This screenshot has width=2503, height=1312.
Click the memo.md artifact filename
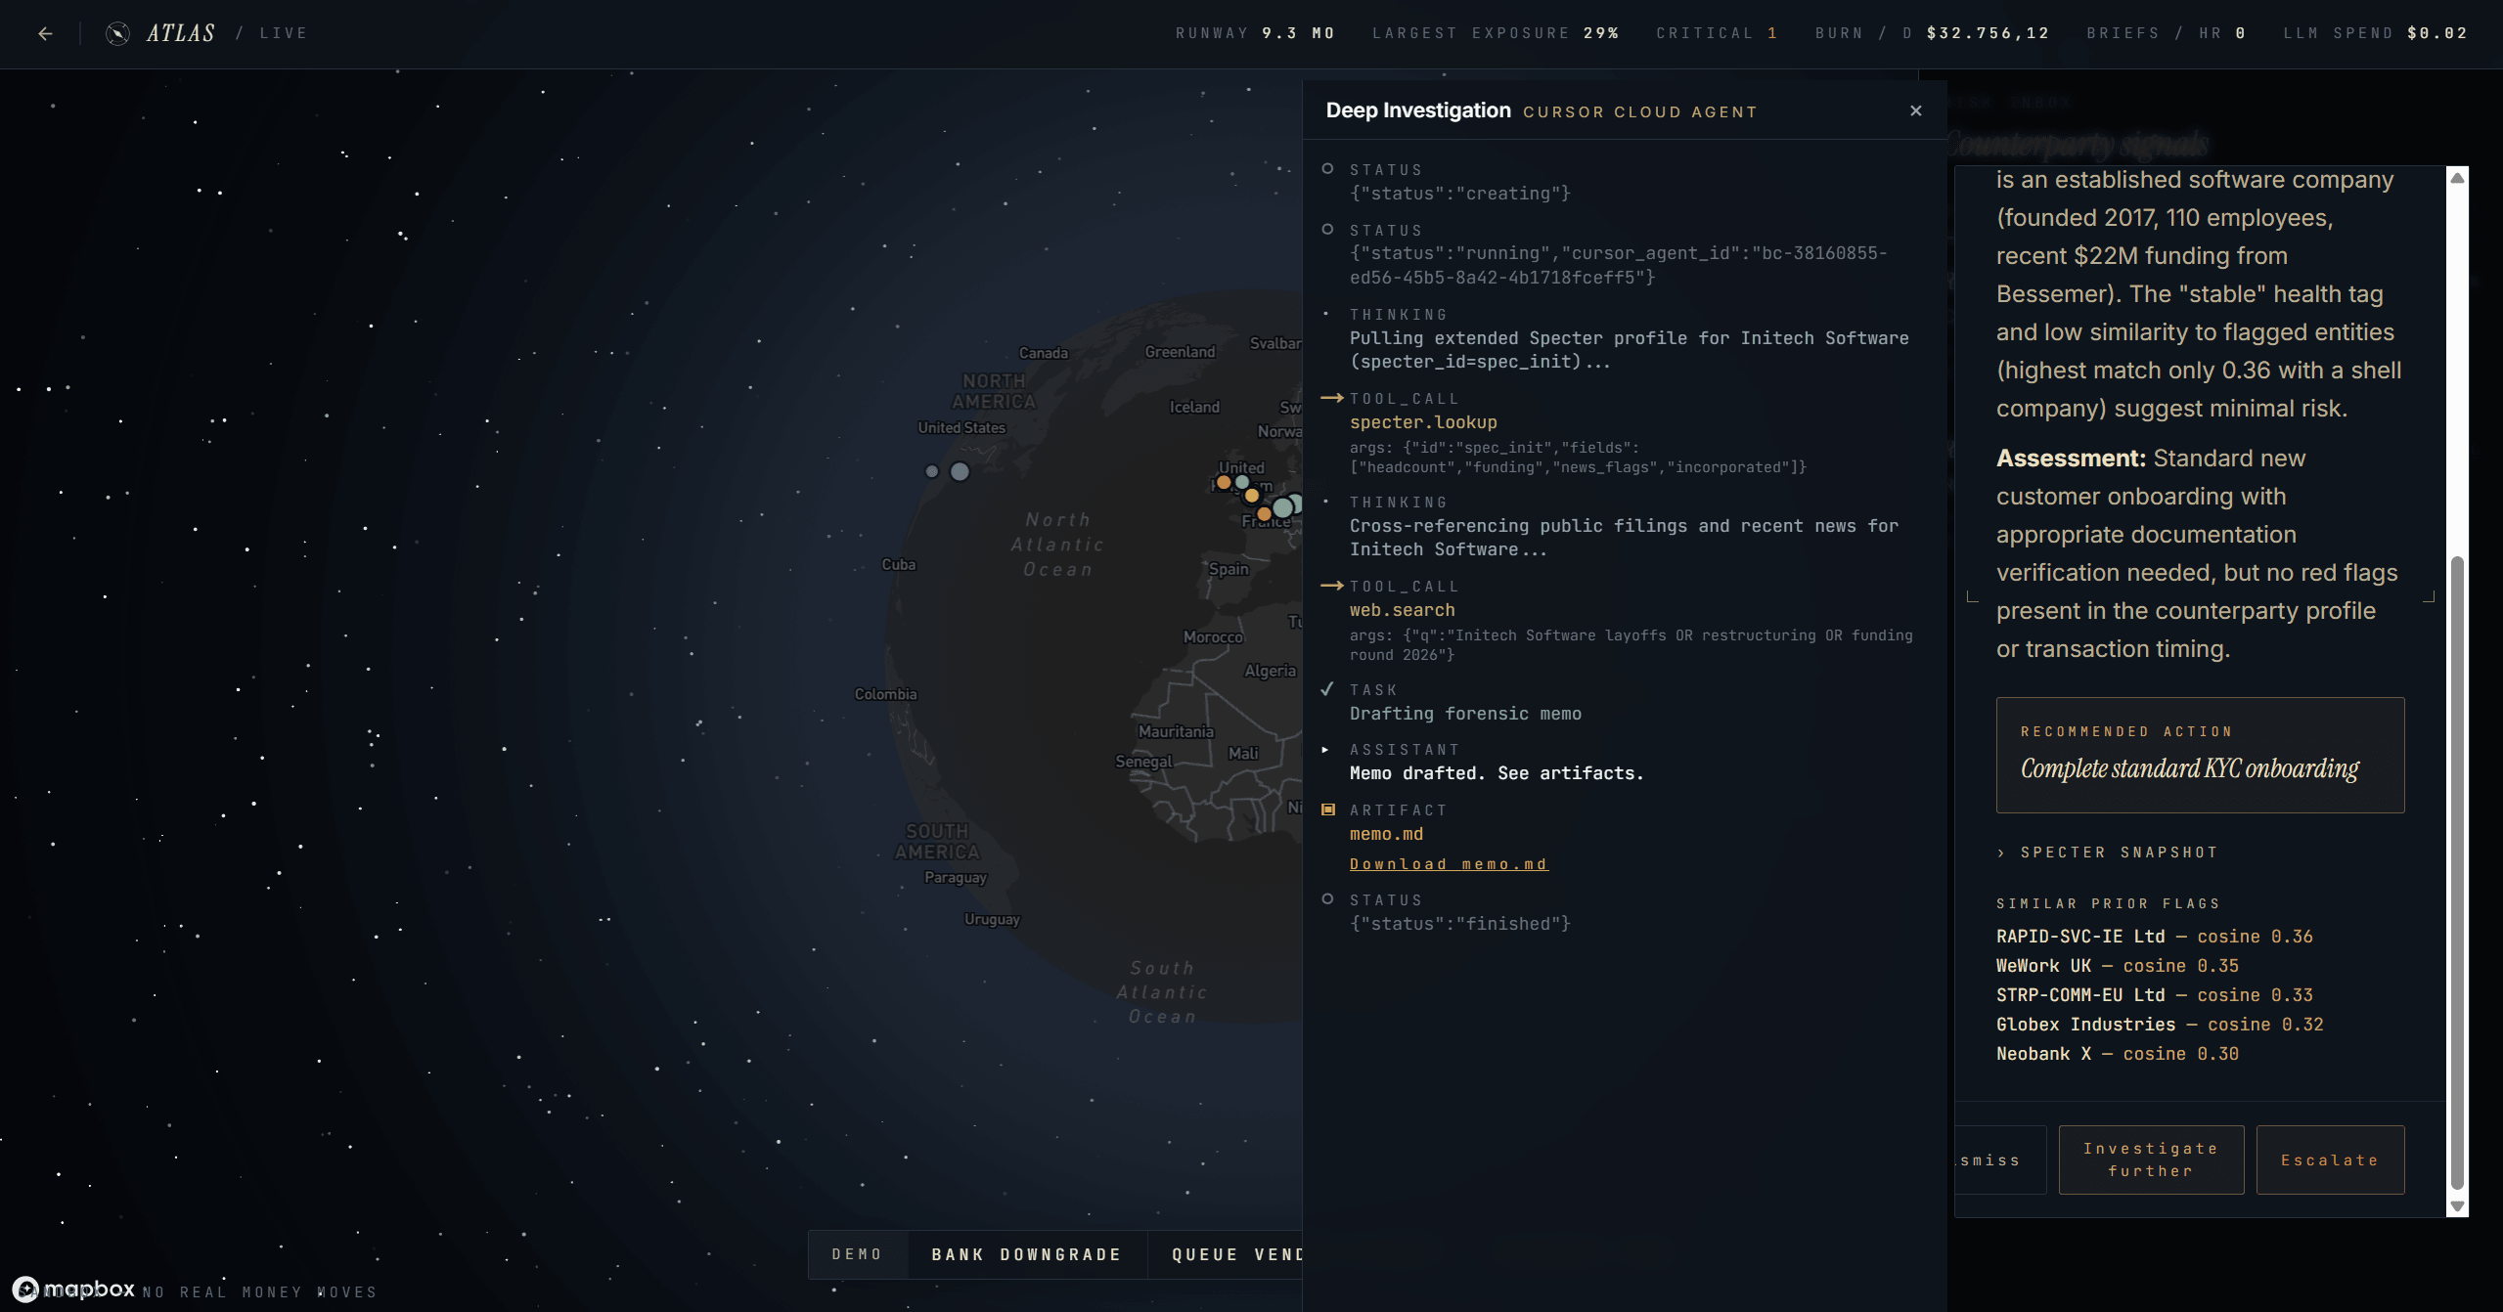(x=1386, y=834)
